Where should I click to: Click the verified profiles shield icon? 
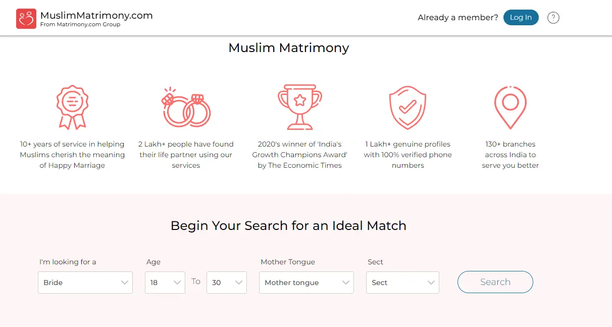(407, 107)
